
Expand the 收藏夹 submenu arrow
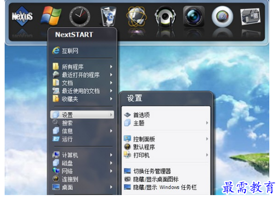(x=111, y=98)
